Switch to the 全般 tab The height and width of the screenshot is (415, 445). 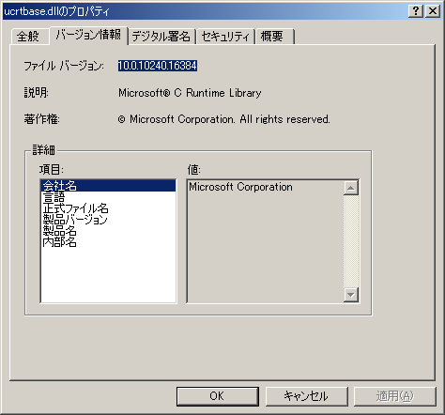pos(29,37)
